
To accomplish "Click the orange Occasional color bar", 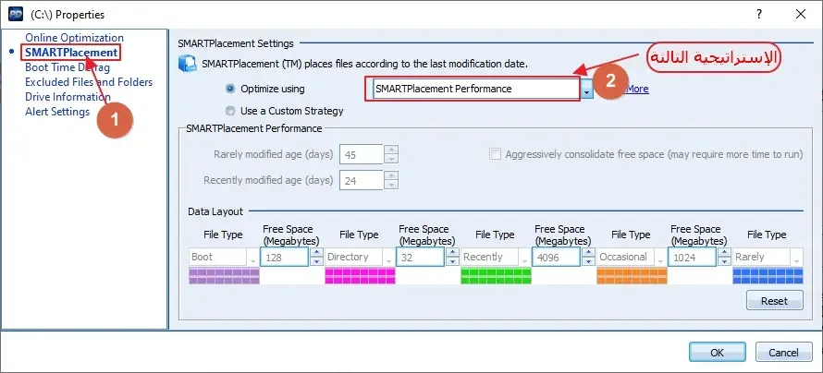I will 632,276.
